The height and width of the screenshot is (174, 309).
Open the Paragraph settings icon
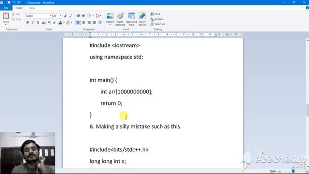100,23
